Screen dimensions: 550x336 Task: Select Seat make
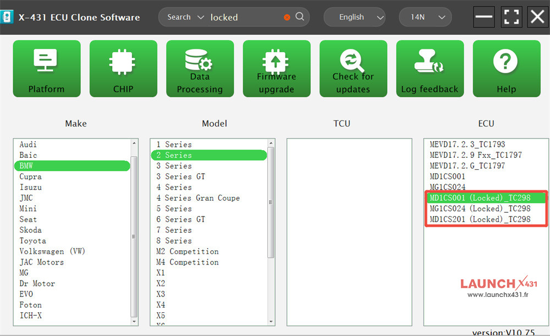[72, 219]
